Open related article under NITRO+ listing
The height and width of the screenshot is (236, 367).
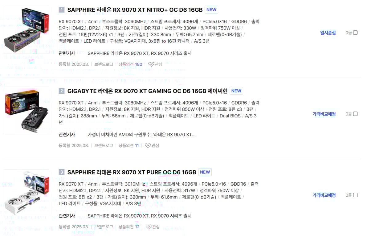[x=140, y=53]
